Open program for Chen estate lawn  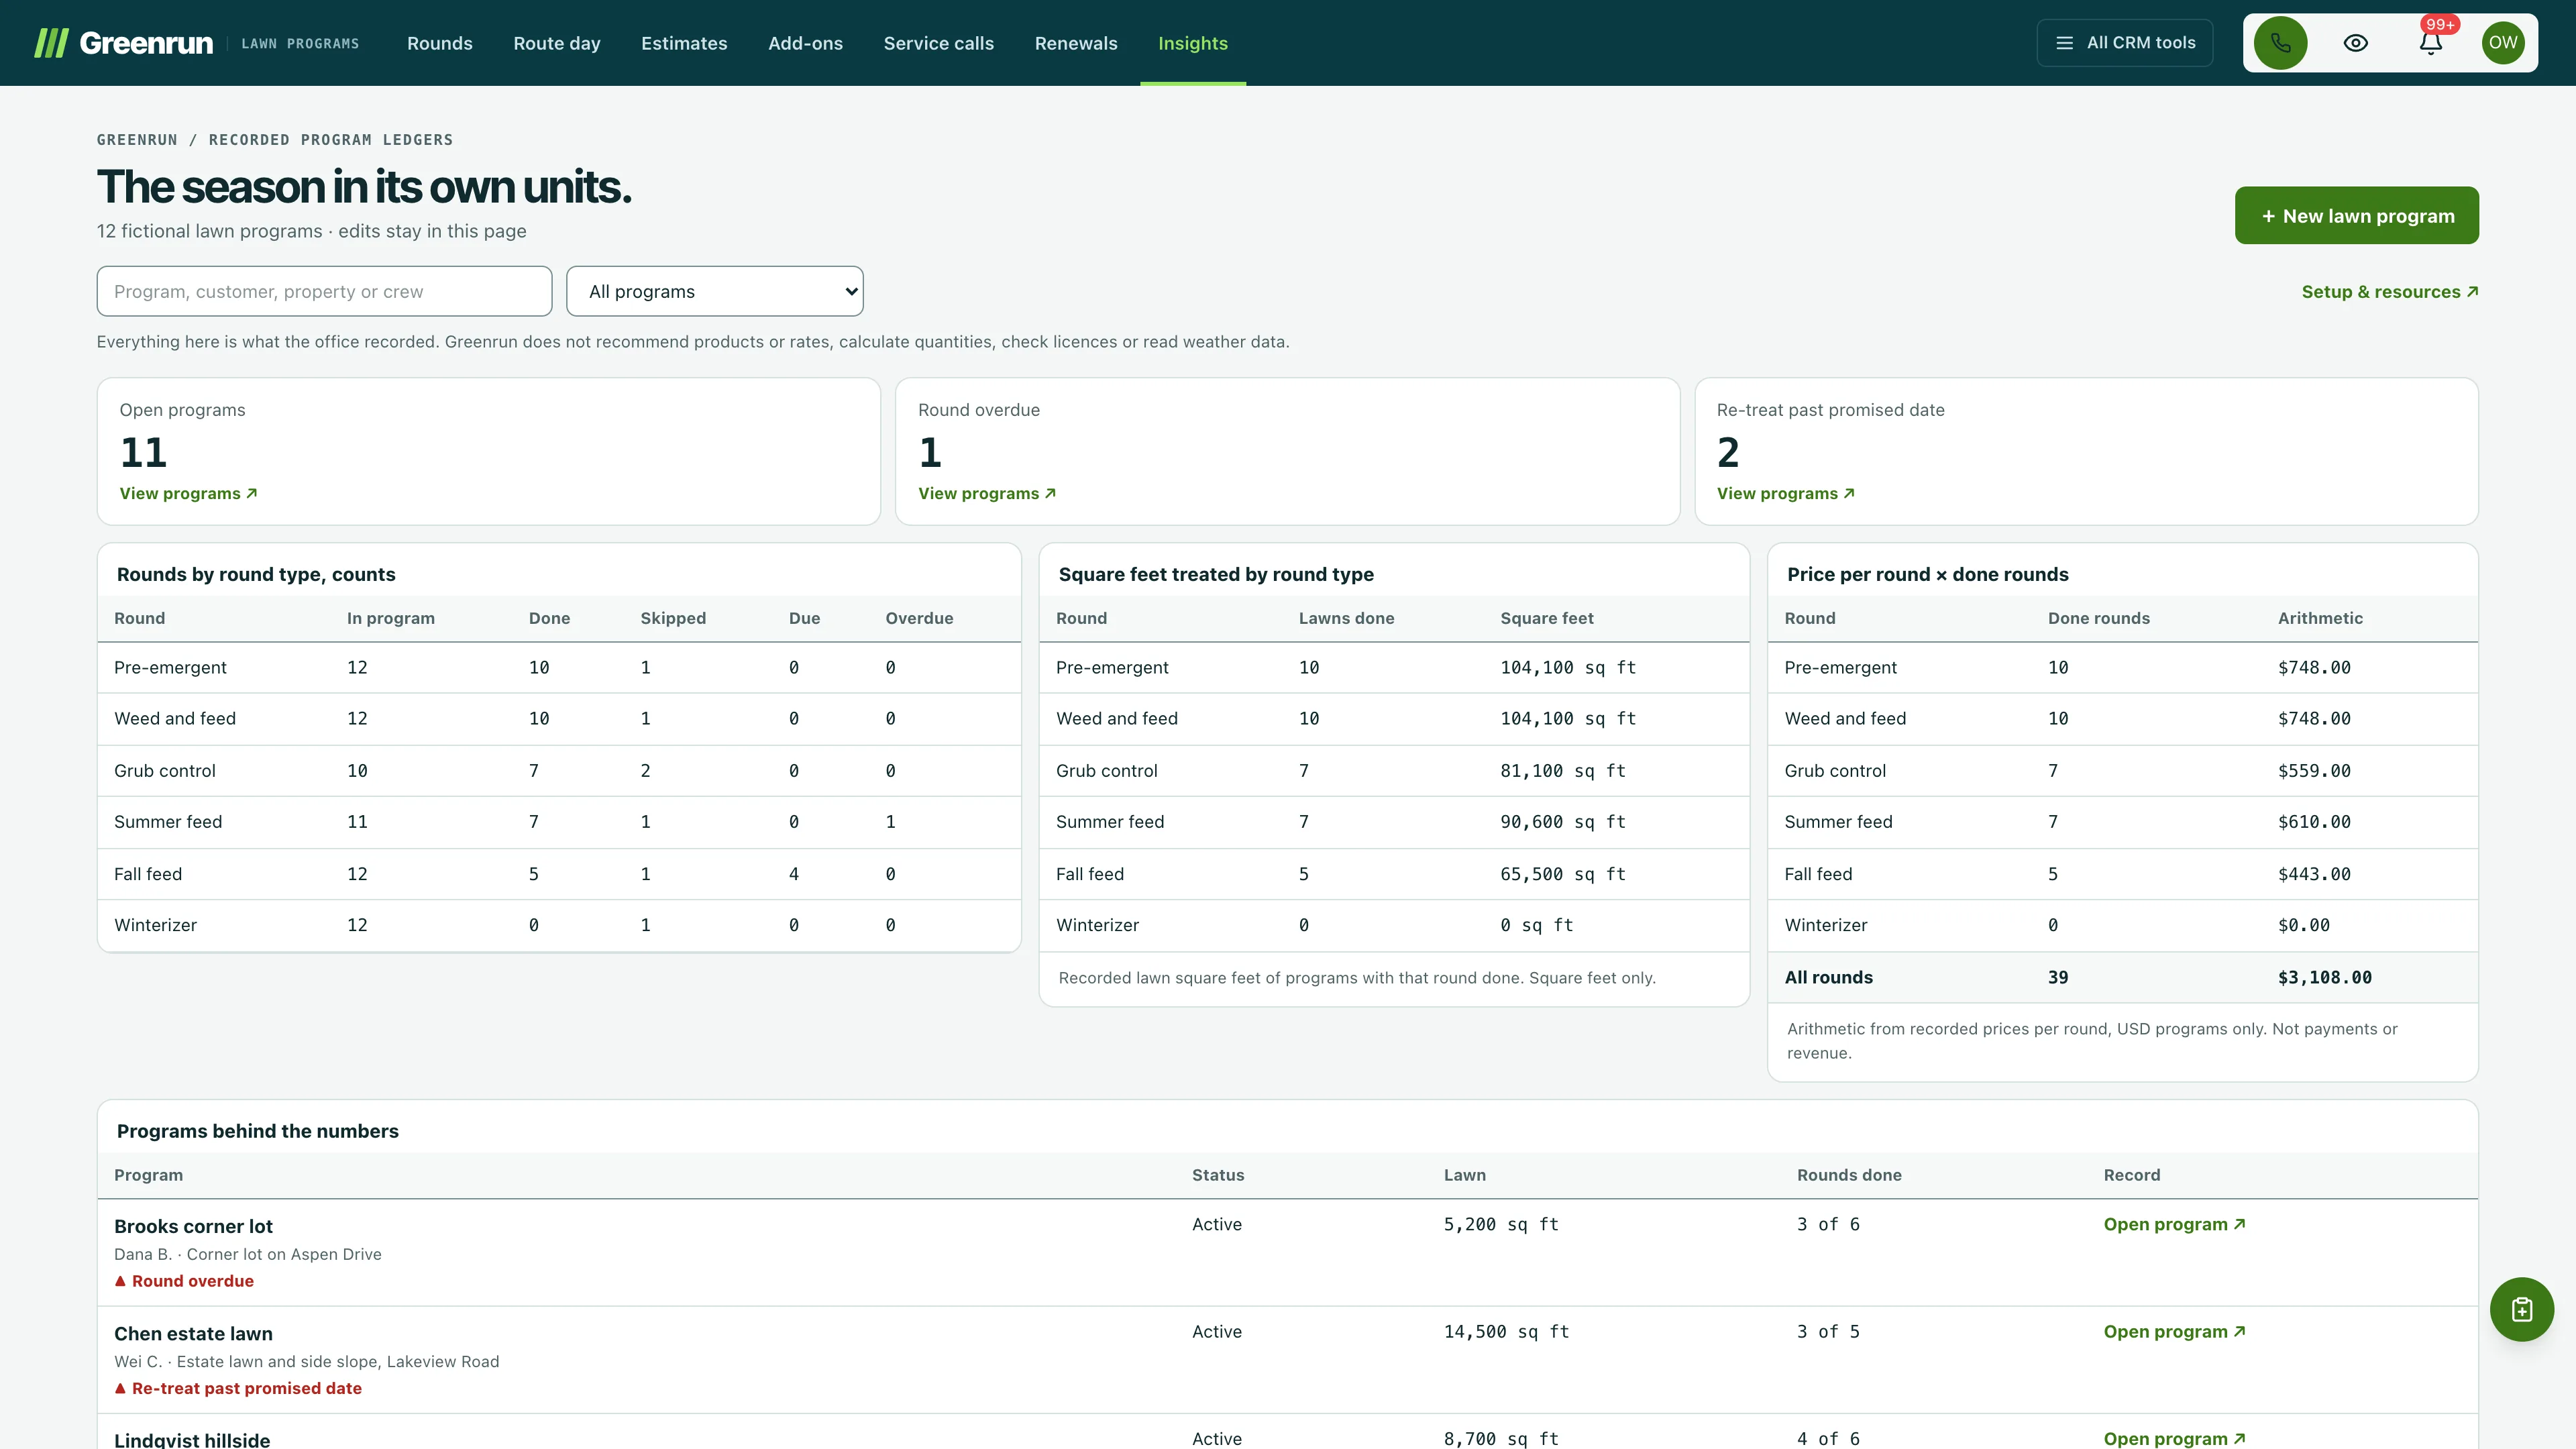pyautogui.click(x=2174, y=1331)
